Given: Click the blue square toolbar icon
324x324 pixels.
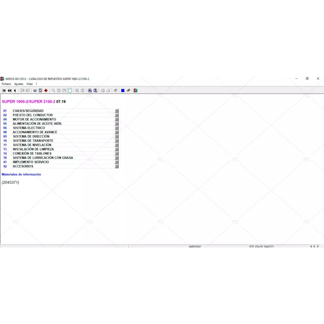Looking at the screenshot, I should click(123, 91).
